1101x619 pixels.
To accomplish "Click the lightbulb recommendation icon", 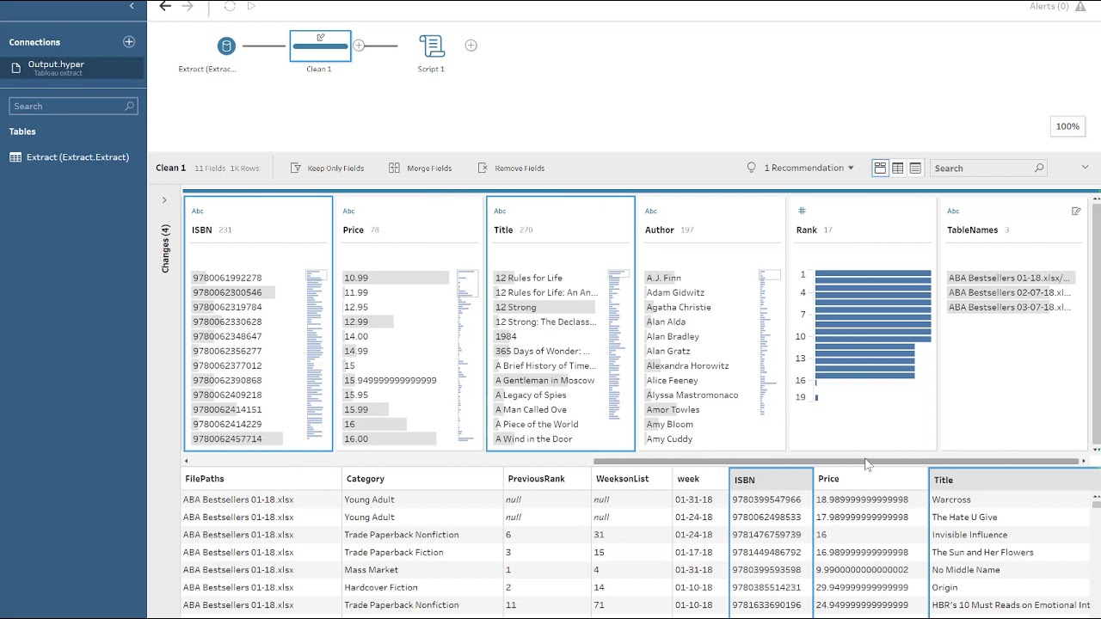I will 751,168.
